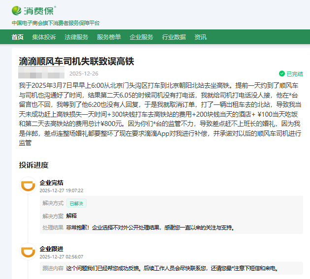Open the 资讯 navigation item

[200, 37]
